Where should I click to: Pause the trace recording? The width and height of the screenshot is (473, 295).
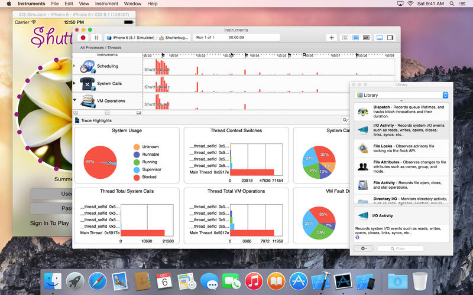96,37
